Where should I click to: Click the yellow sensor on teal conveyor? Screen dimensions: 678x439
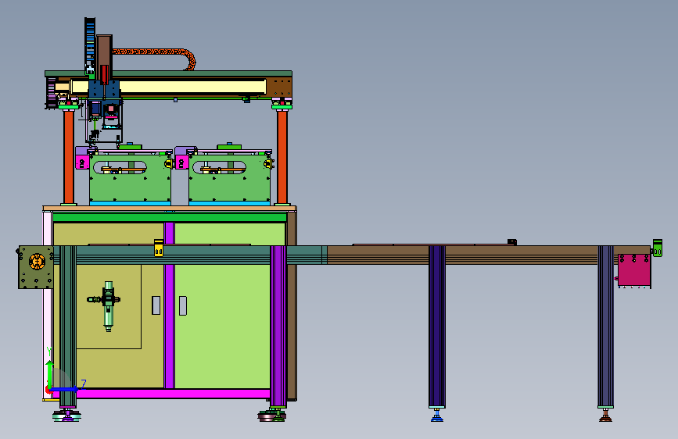159,248
